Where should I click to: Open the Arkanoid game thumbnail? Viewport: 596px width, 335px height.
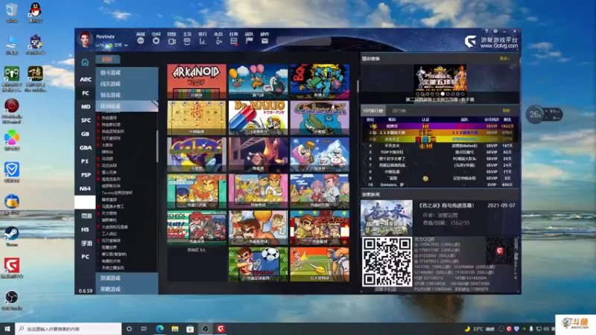(197, 81)
